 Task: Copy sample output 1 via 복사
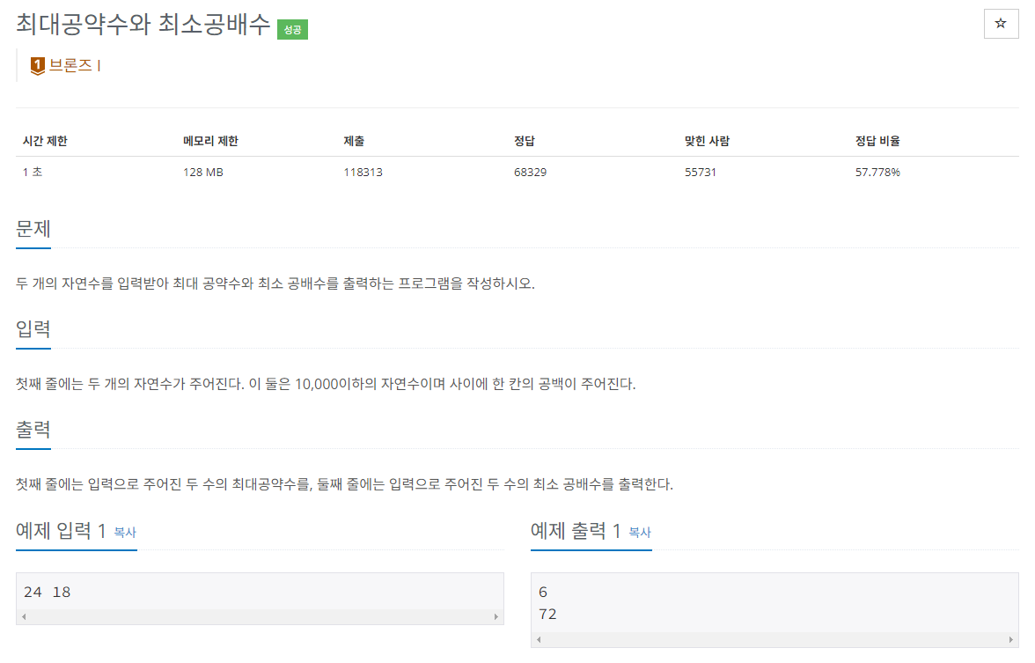(640, 532)
